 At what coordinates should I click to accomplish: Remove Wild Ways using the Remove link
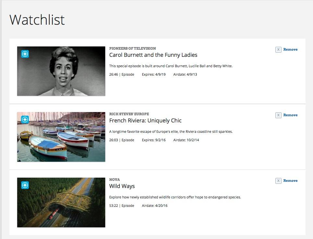pos(290,181)
